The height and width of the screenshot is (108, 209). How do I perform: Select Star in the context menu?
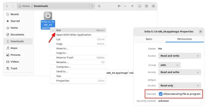click(x=78, y=76)
